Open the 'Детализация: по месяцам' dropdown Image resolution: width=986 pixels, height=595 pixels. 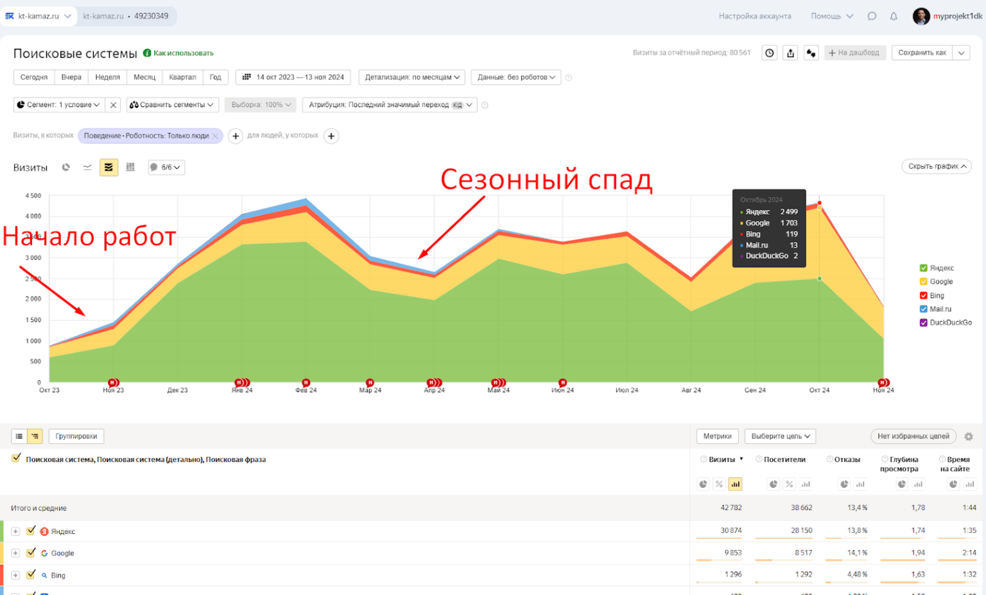(412, 77)
